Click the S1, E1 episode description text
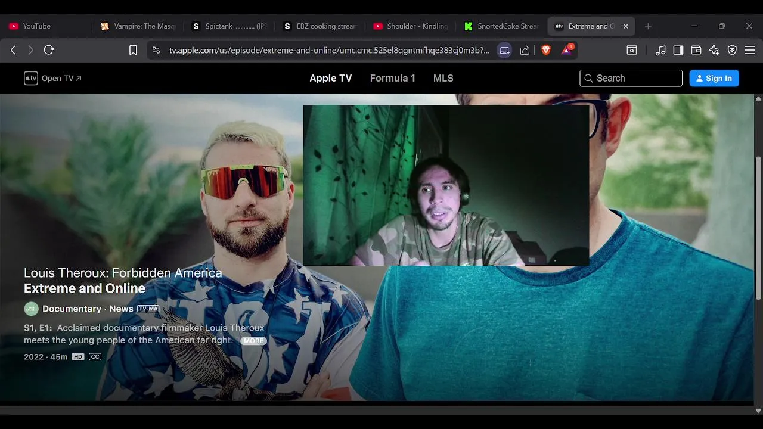The height and width of the screenshot is (429, 763). [x=144, y=334]
